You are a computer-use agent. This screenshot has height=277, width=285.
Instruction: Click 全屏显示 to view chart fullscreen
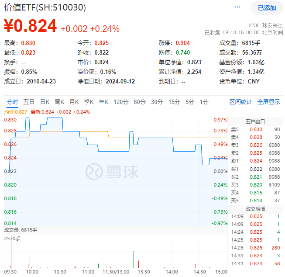tap(268, 102)
